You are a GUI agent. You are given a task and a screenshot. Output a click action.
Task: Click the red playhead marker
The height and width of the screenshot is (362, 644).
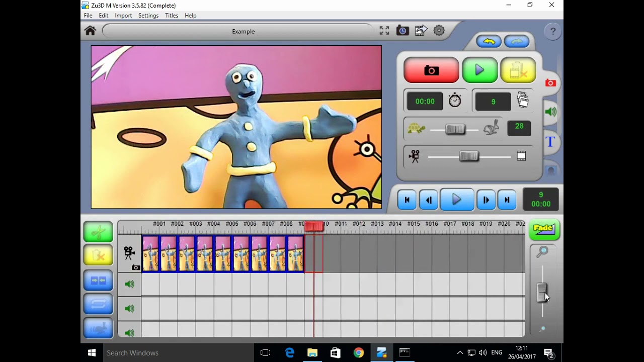pos(314,227)
